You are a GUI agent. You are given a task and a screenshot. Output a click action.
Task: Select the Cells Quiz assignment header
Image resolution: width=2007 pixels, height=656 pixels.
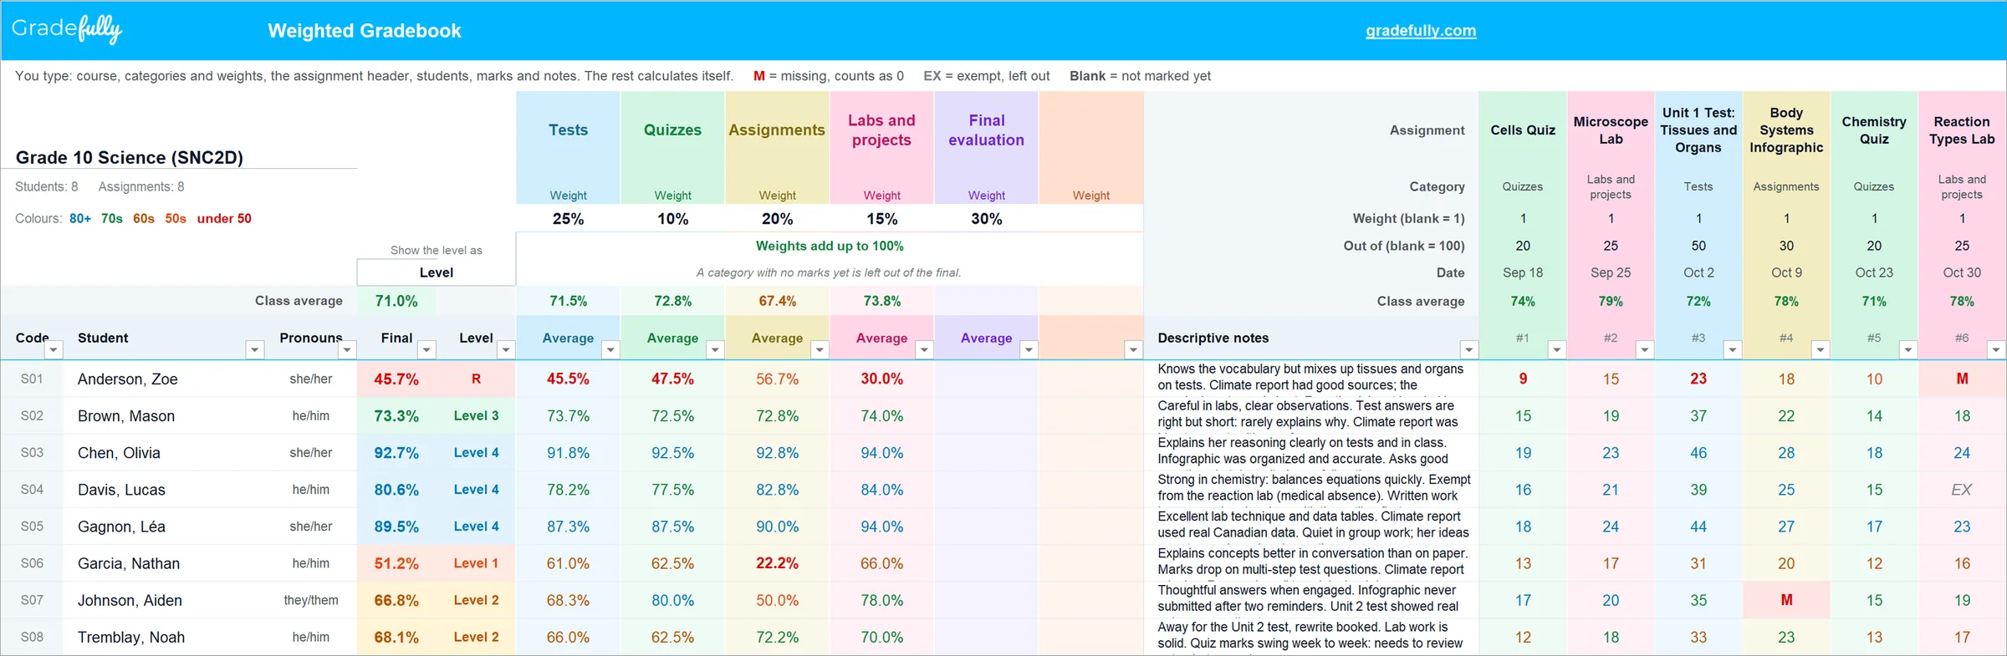coord(1523,130)
